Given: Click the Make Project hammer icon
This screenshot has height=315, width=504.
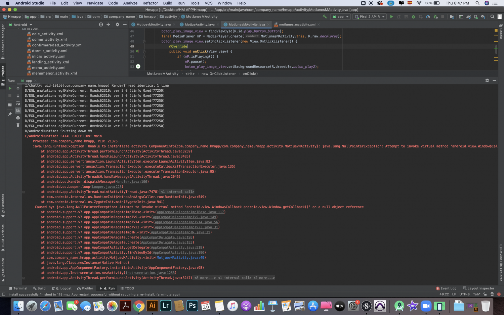Looking at the screenshot, I should pyautogui.click(x=325, y=16).
